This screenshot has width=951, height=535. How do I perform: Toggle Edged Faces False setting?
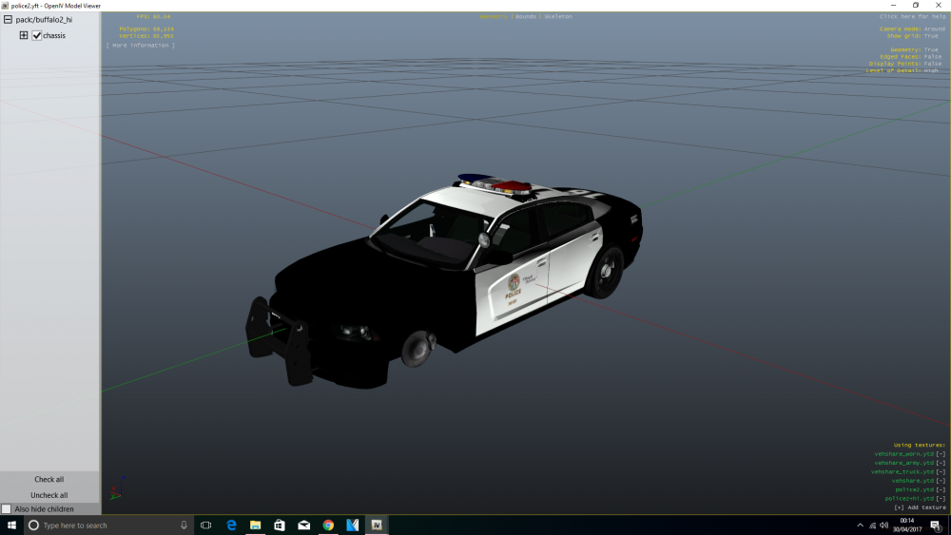pos(933,56)
